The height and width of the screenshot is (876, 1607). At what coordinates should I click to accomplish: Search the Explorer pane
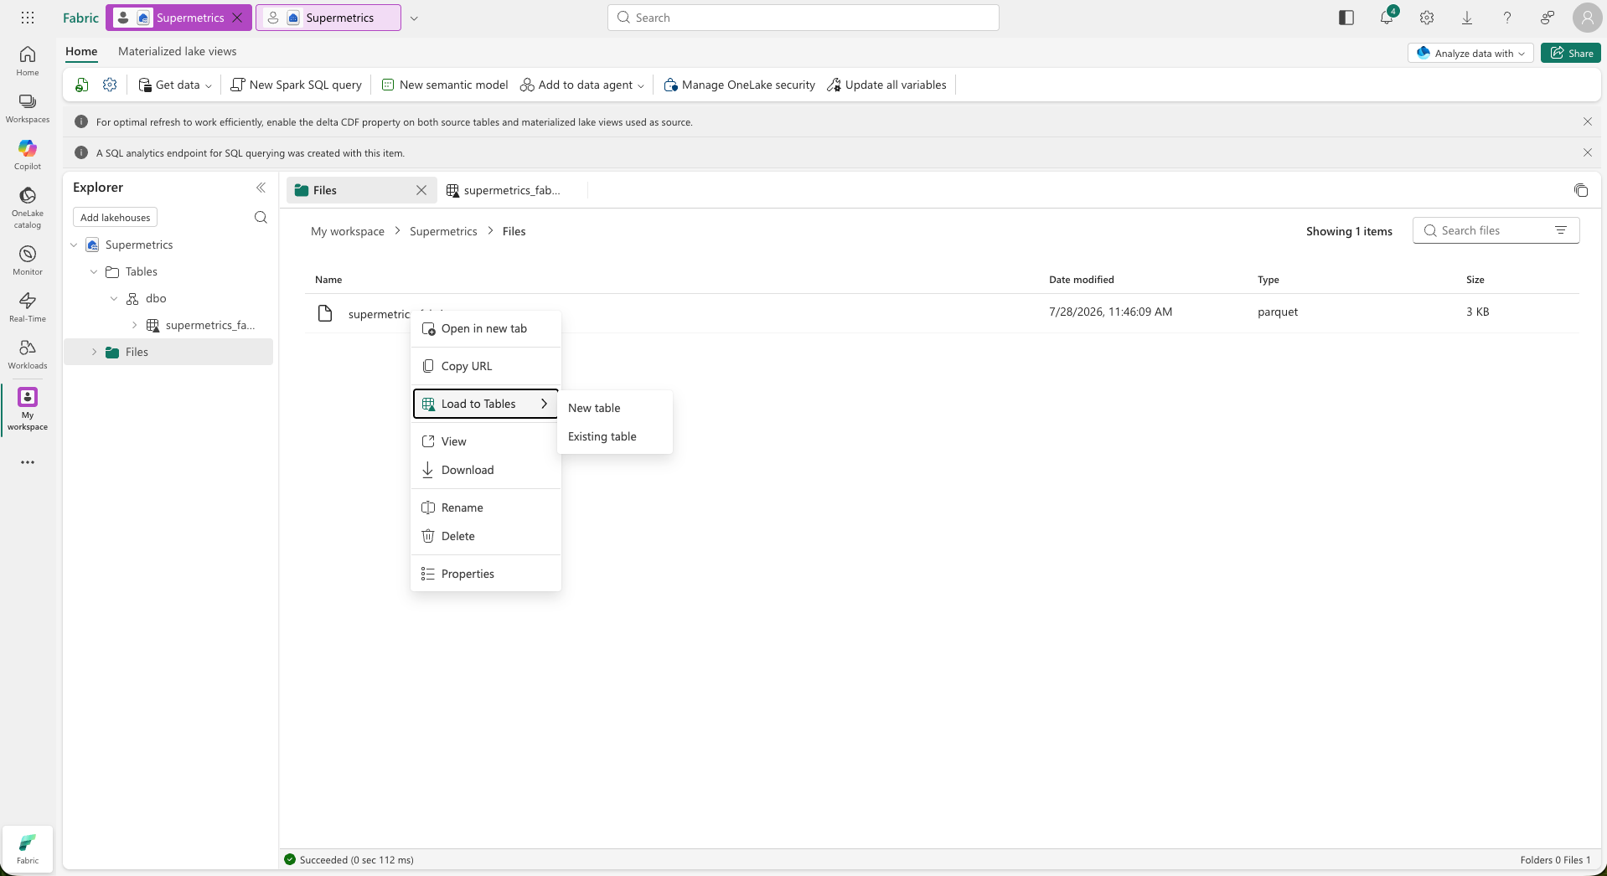click(x=261, y=218)
